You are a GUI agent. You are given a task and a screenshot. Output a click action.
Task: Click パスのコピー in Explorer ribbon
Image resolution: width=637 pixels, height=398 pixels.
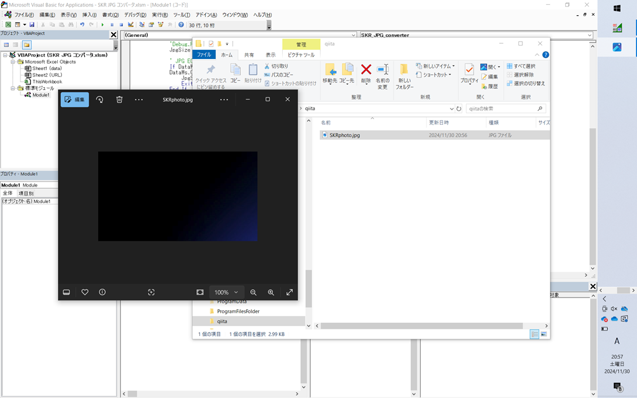[279, 75]
